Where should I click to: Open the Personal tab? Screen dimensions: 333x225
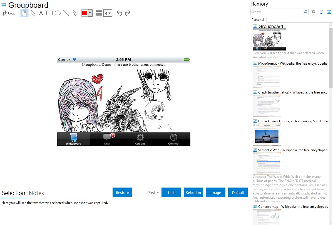pos(258,20)
